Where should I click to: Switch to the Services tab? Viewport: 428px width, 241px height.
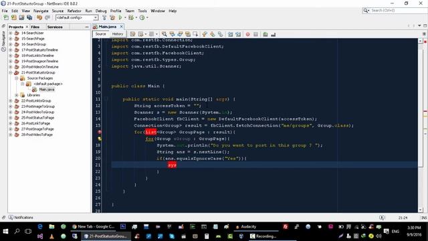point(55,27)
